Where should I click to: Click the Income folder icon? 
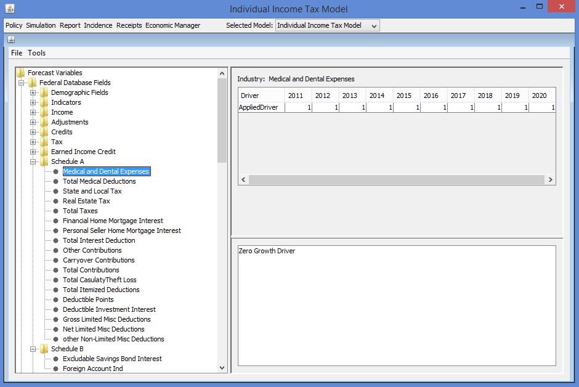click(44, 112)
